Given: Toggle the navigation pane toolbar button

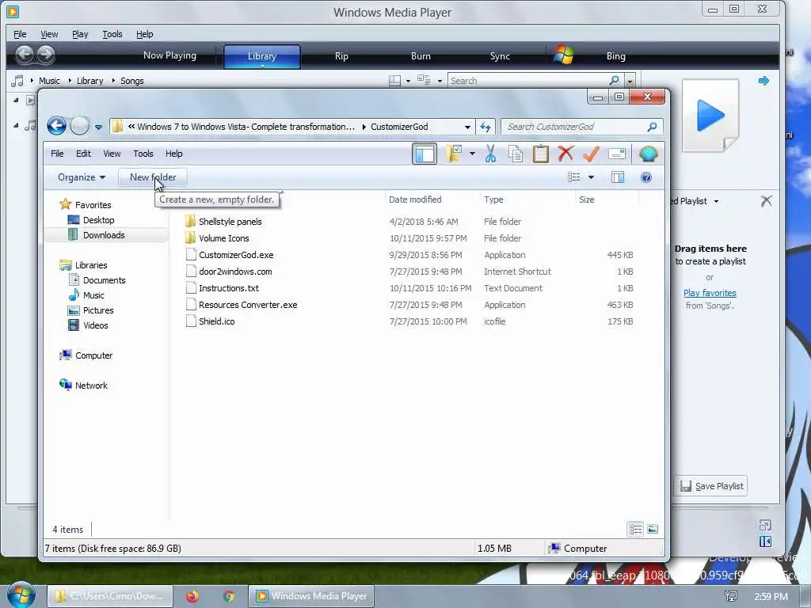Looking at the screenshot, I should pyautogui.click(x=425, y=154).
